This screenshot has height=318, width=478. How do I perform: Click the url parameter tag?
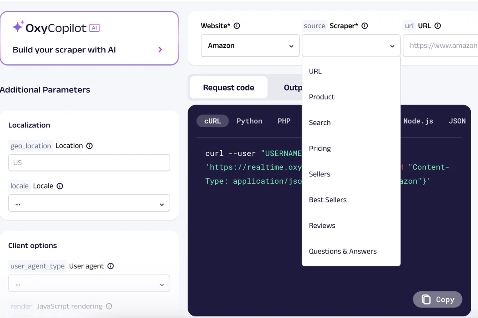pyautogui.click(x=409, y=26)
